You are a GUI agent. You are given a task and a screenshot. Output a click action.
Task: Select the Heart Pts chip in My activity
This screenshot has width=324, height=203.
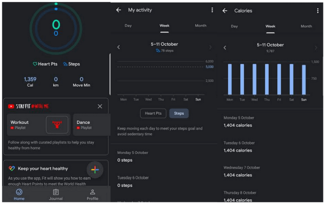(153, 113)
